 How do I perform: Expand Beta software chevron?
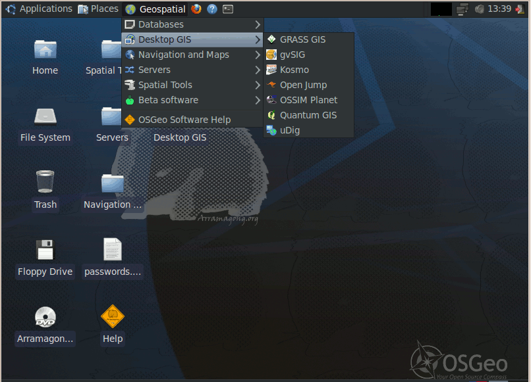click(x=258, y=100)
